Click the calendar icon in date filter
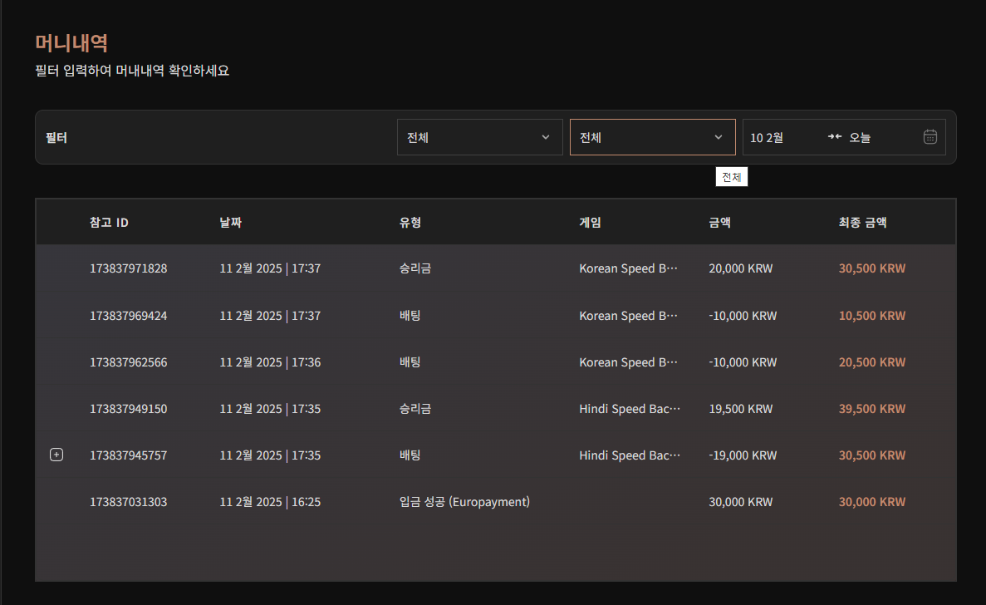 pyautogui.click(x=930, y=137)
